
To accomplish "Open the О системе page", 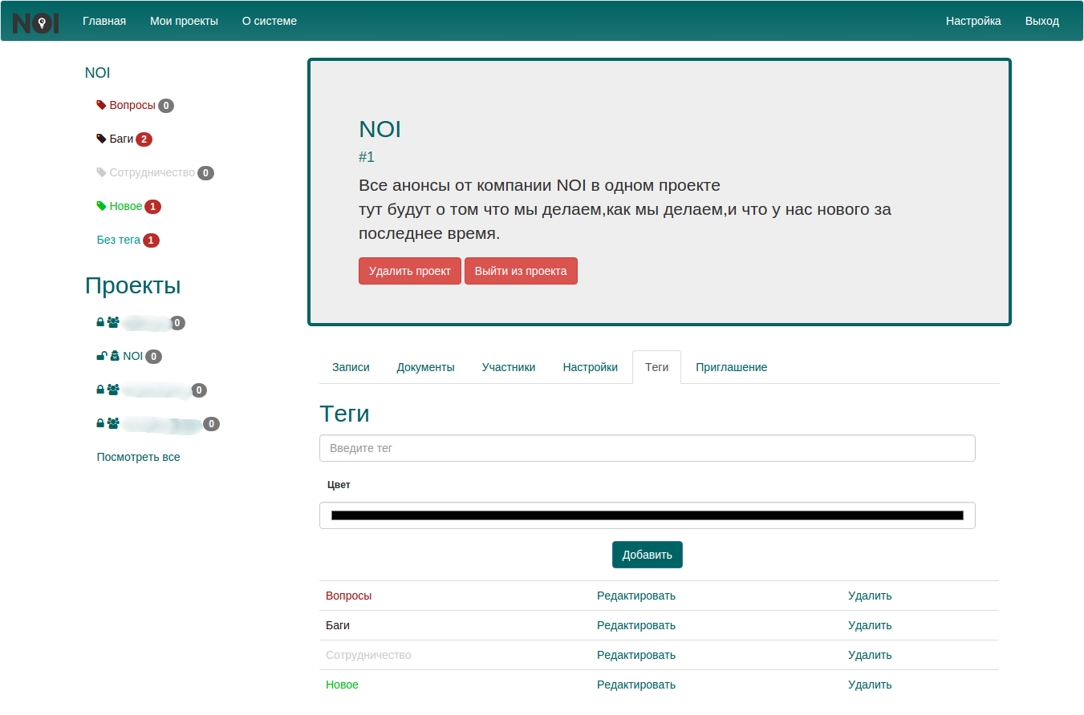I will 270,21.
